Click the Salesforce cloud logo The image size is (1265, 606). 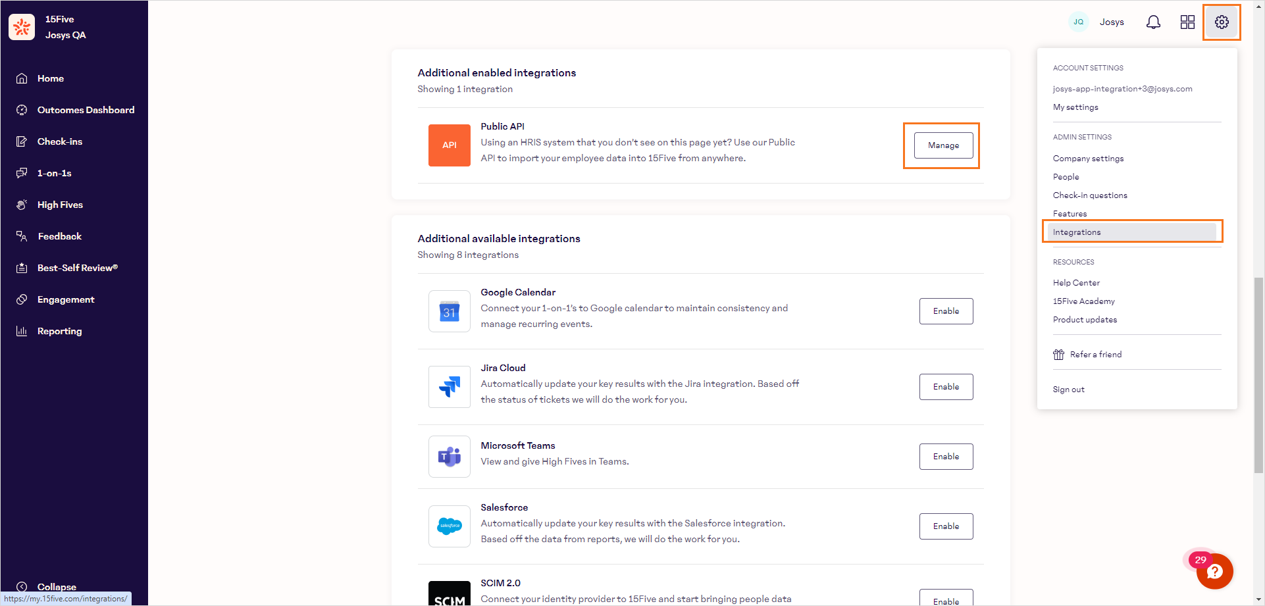pyautogui.click(x=450, y=526)
